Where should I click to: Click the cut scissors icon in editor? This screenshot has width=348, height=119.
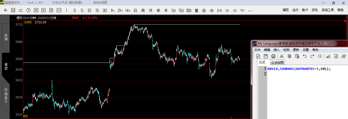[282, 56]
